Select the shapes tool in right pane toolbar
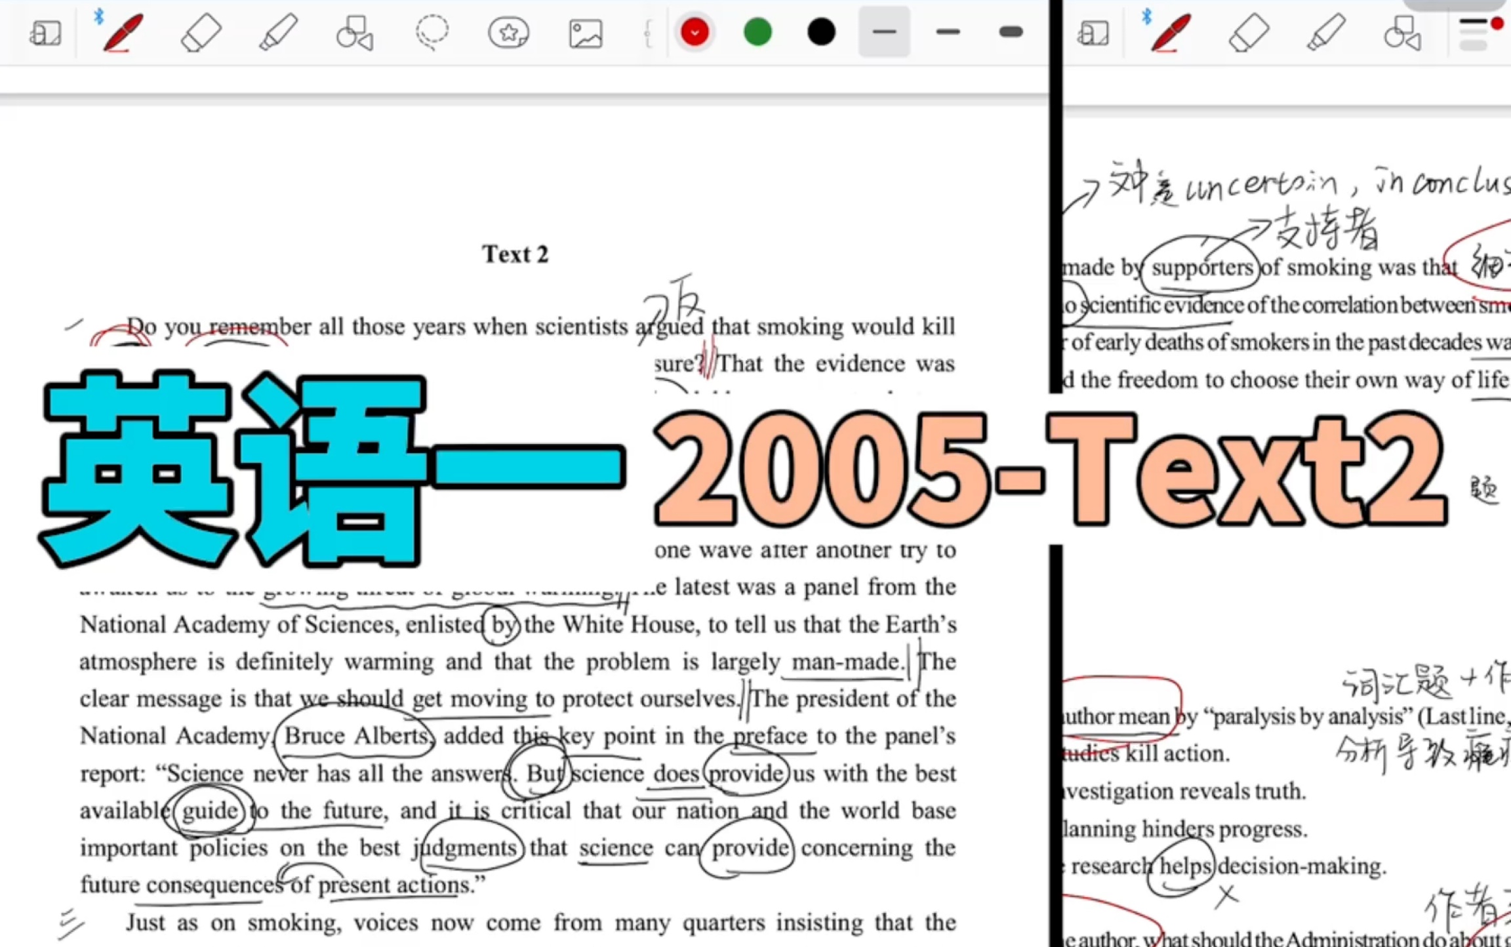Viewport: 1511px width, 947px height. coord(1403,33)
